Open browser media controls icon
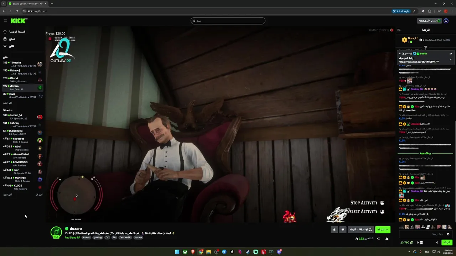Image resolution: width=456 pixels, height=256 pixels. tap(439, 11)
